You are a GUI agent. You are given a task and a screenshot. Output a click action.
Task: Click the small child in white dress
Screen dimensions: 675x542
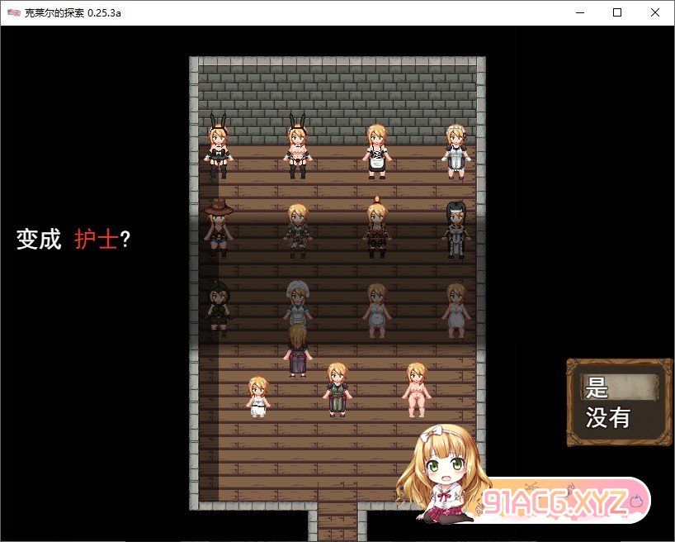point(257,396)
